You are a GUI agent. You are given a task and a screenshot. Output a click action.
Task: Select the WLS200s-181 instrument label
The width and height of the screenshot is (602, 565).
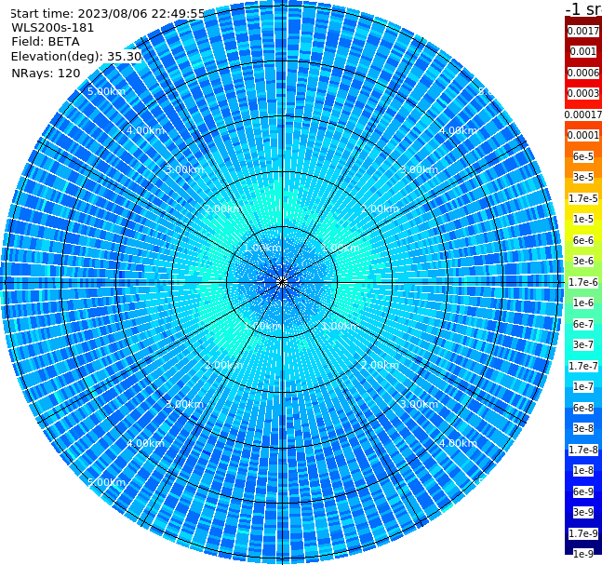pos(53,28)
